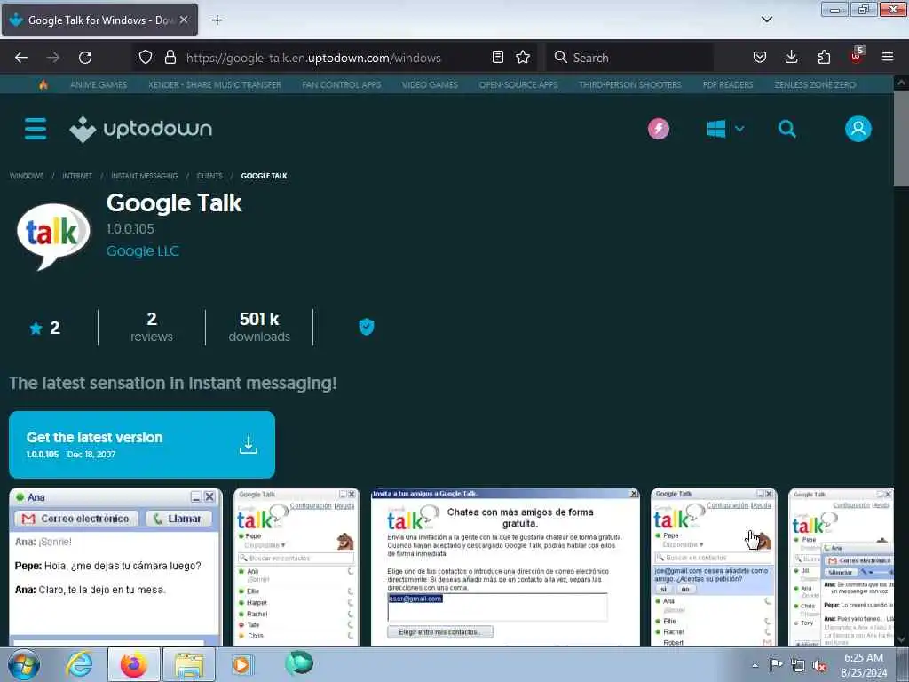Viewport: 909px width, 682px height.
Task: Click the blue security shield badge
Action: 367,327
